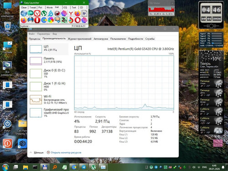This screenshot has height=171, width=228.
Task: Open notification center bell in tray
Action: (223, 167)
